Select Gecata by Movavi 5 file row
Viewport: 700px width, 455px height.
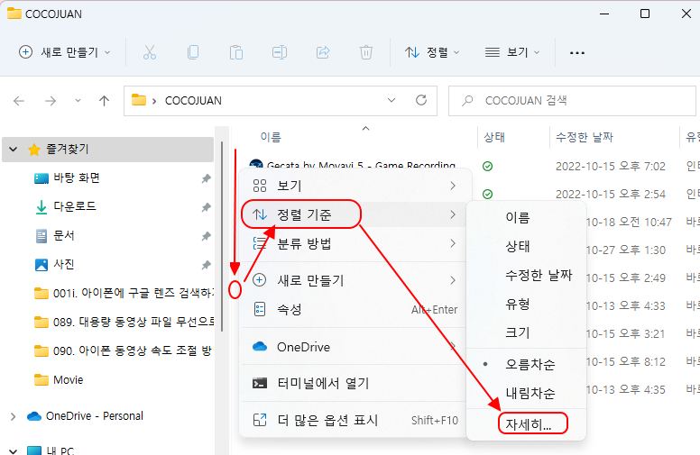[360, 166]
